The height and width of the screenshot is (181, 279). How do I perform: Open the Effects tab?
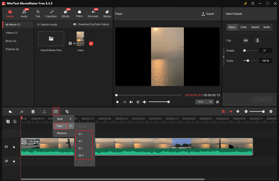pos(65,14)
